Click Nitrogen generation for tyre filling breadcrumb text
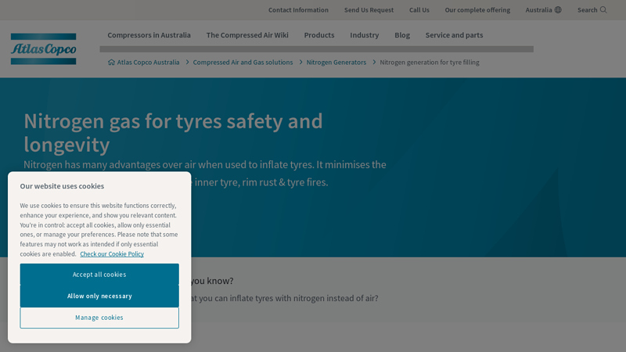The width and height of the screenshot is (626, 352). point(430,63)
